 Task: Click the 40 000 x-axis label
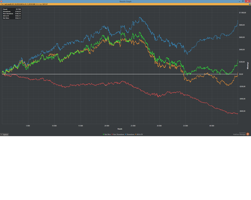click(212, 126)
